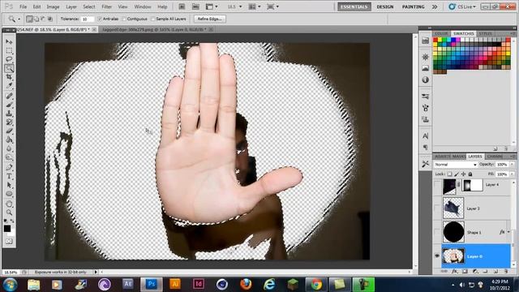Hide Layer 0 with its eye icon
519x292 pixels.
437,256
